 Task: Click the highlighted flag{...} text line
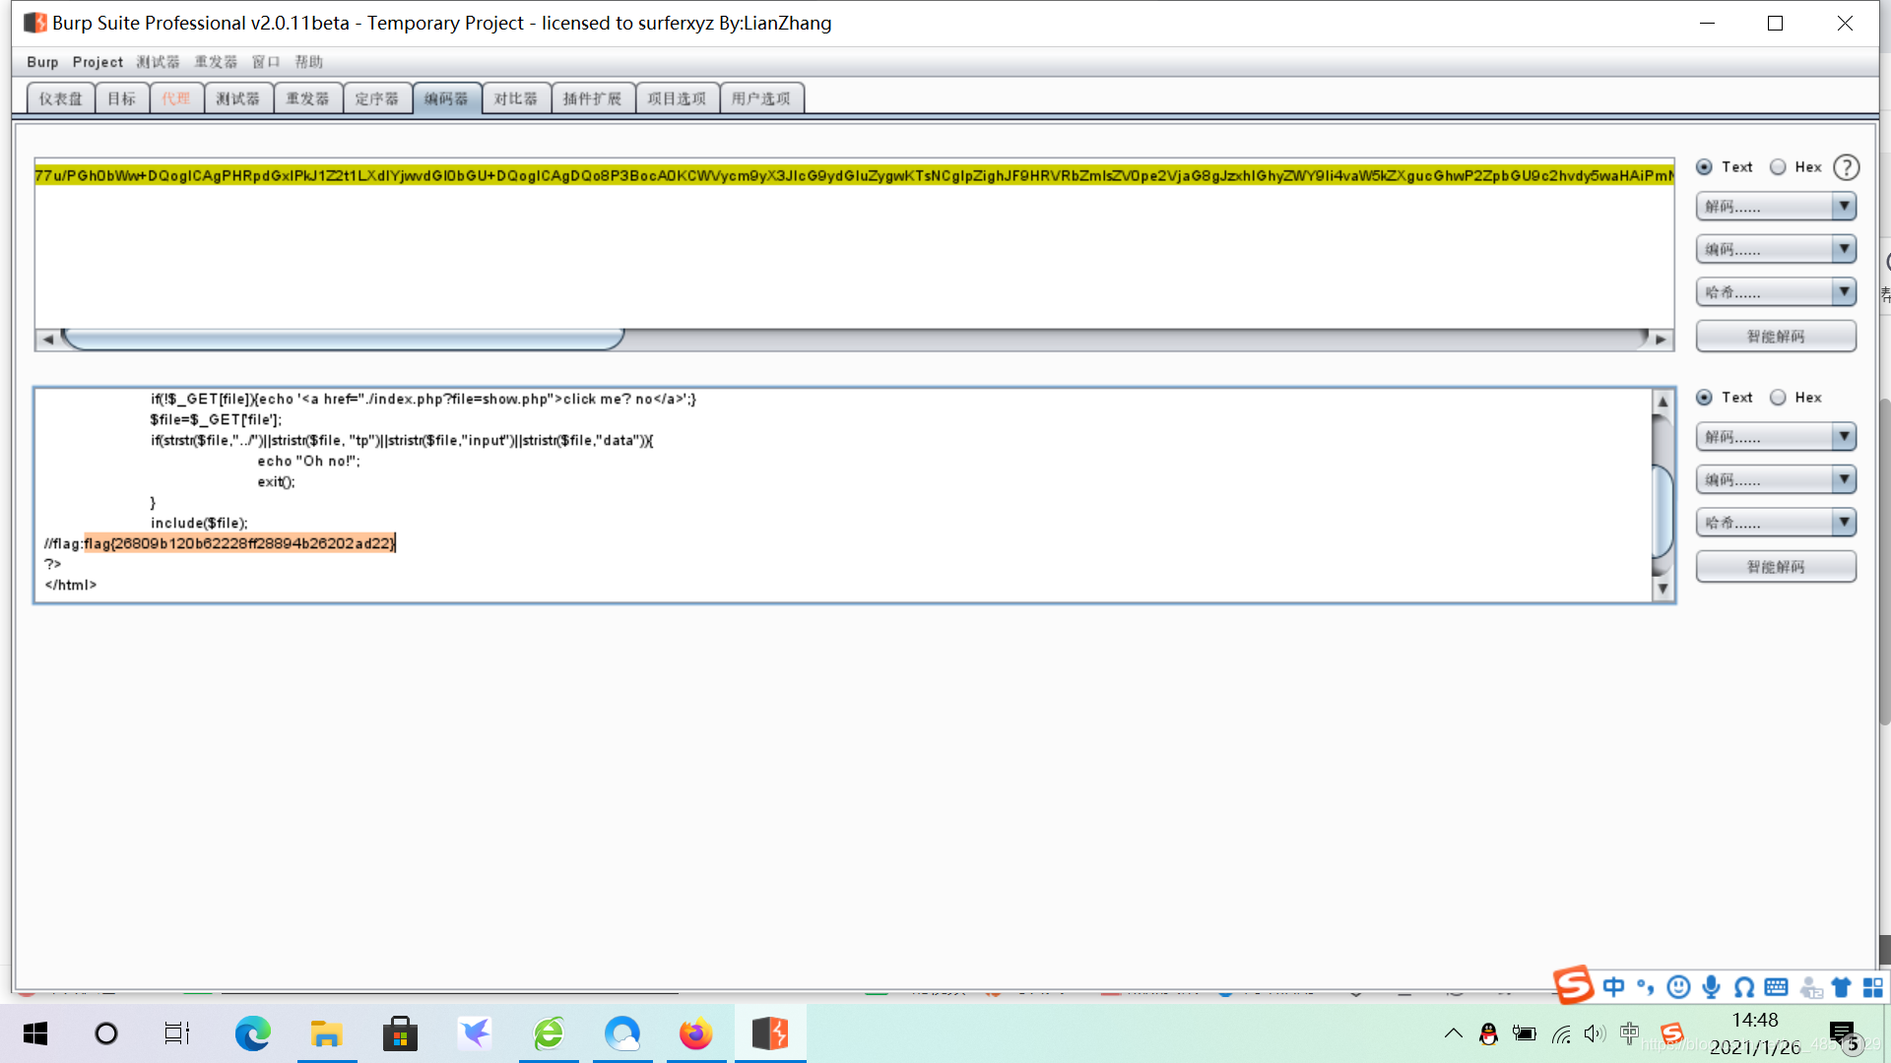[239, 543]
